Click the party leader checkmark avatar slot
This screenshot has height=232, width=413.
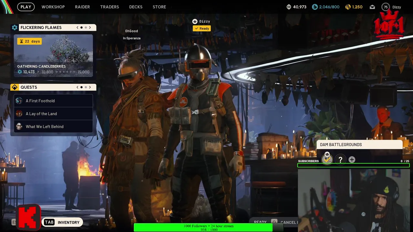[x=327, y=159]
